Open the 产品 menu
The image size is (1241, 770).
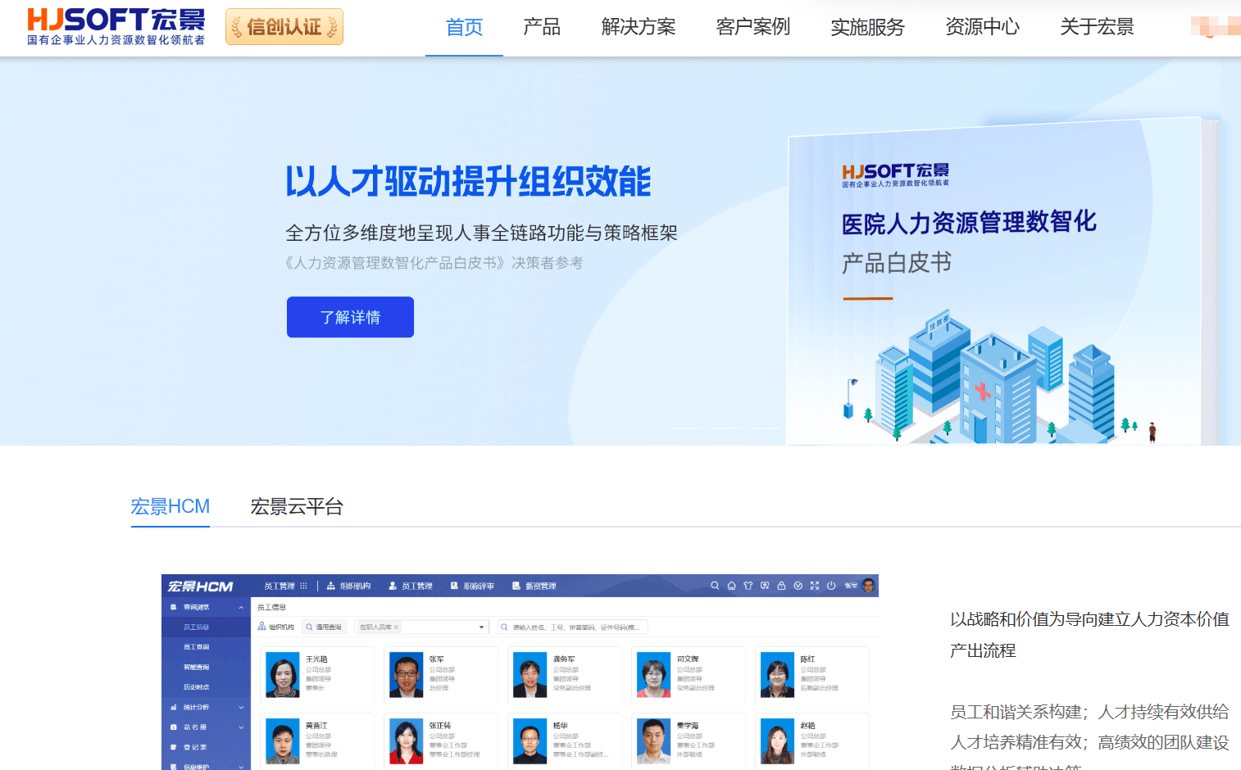click(x=542, y=27)
